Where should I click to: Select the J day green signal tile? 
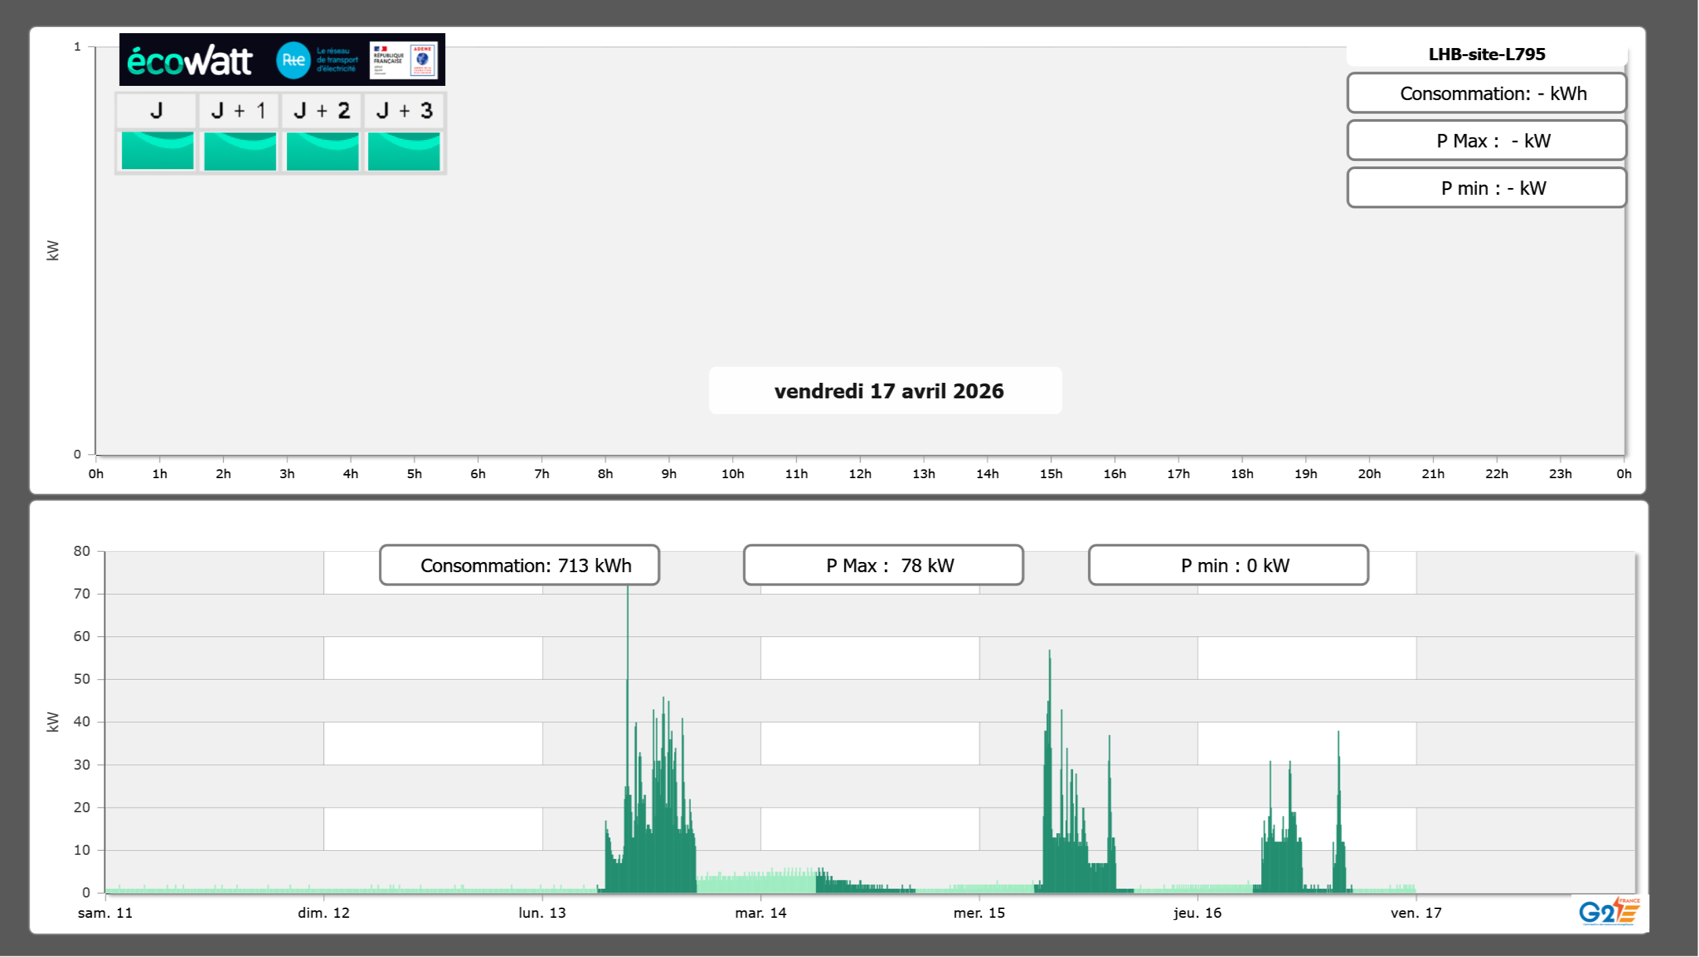point(157,151)
